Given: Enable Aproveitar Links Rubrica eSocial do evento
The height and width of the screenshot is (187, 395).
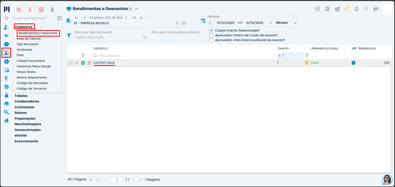Looking at the screenshot, I should (211, 40).
